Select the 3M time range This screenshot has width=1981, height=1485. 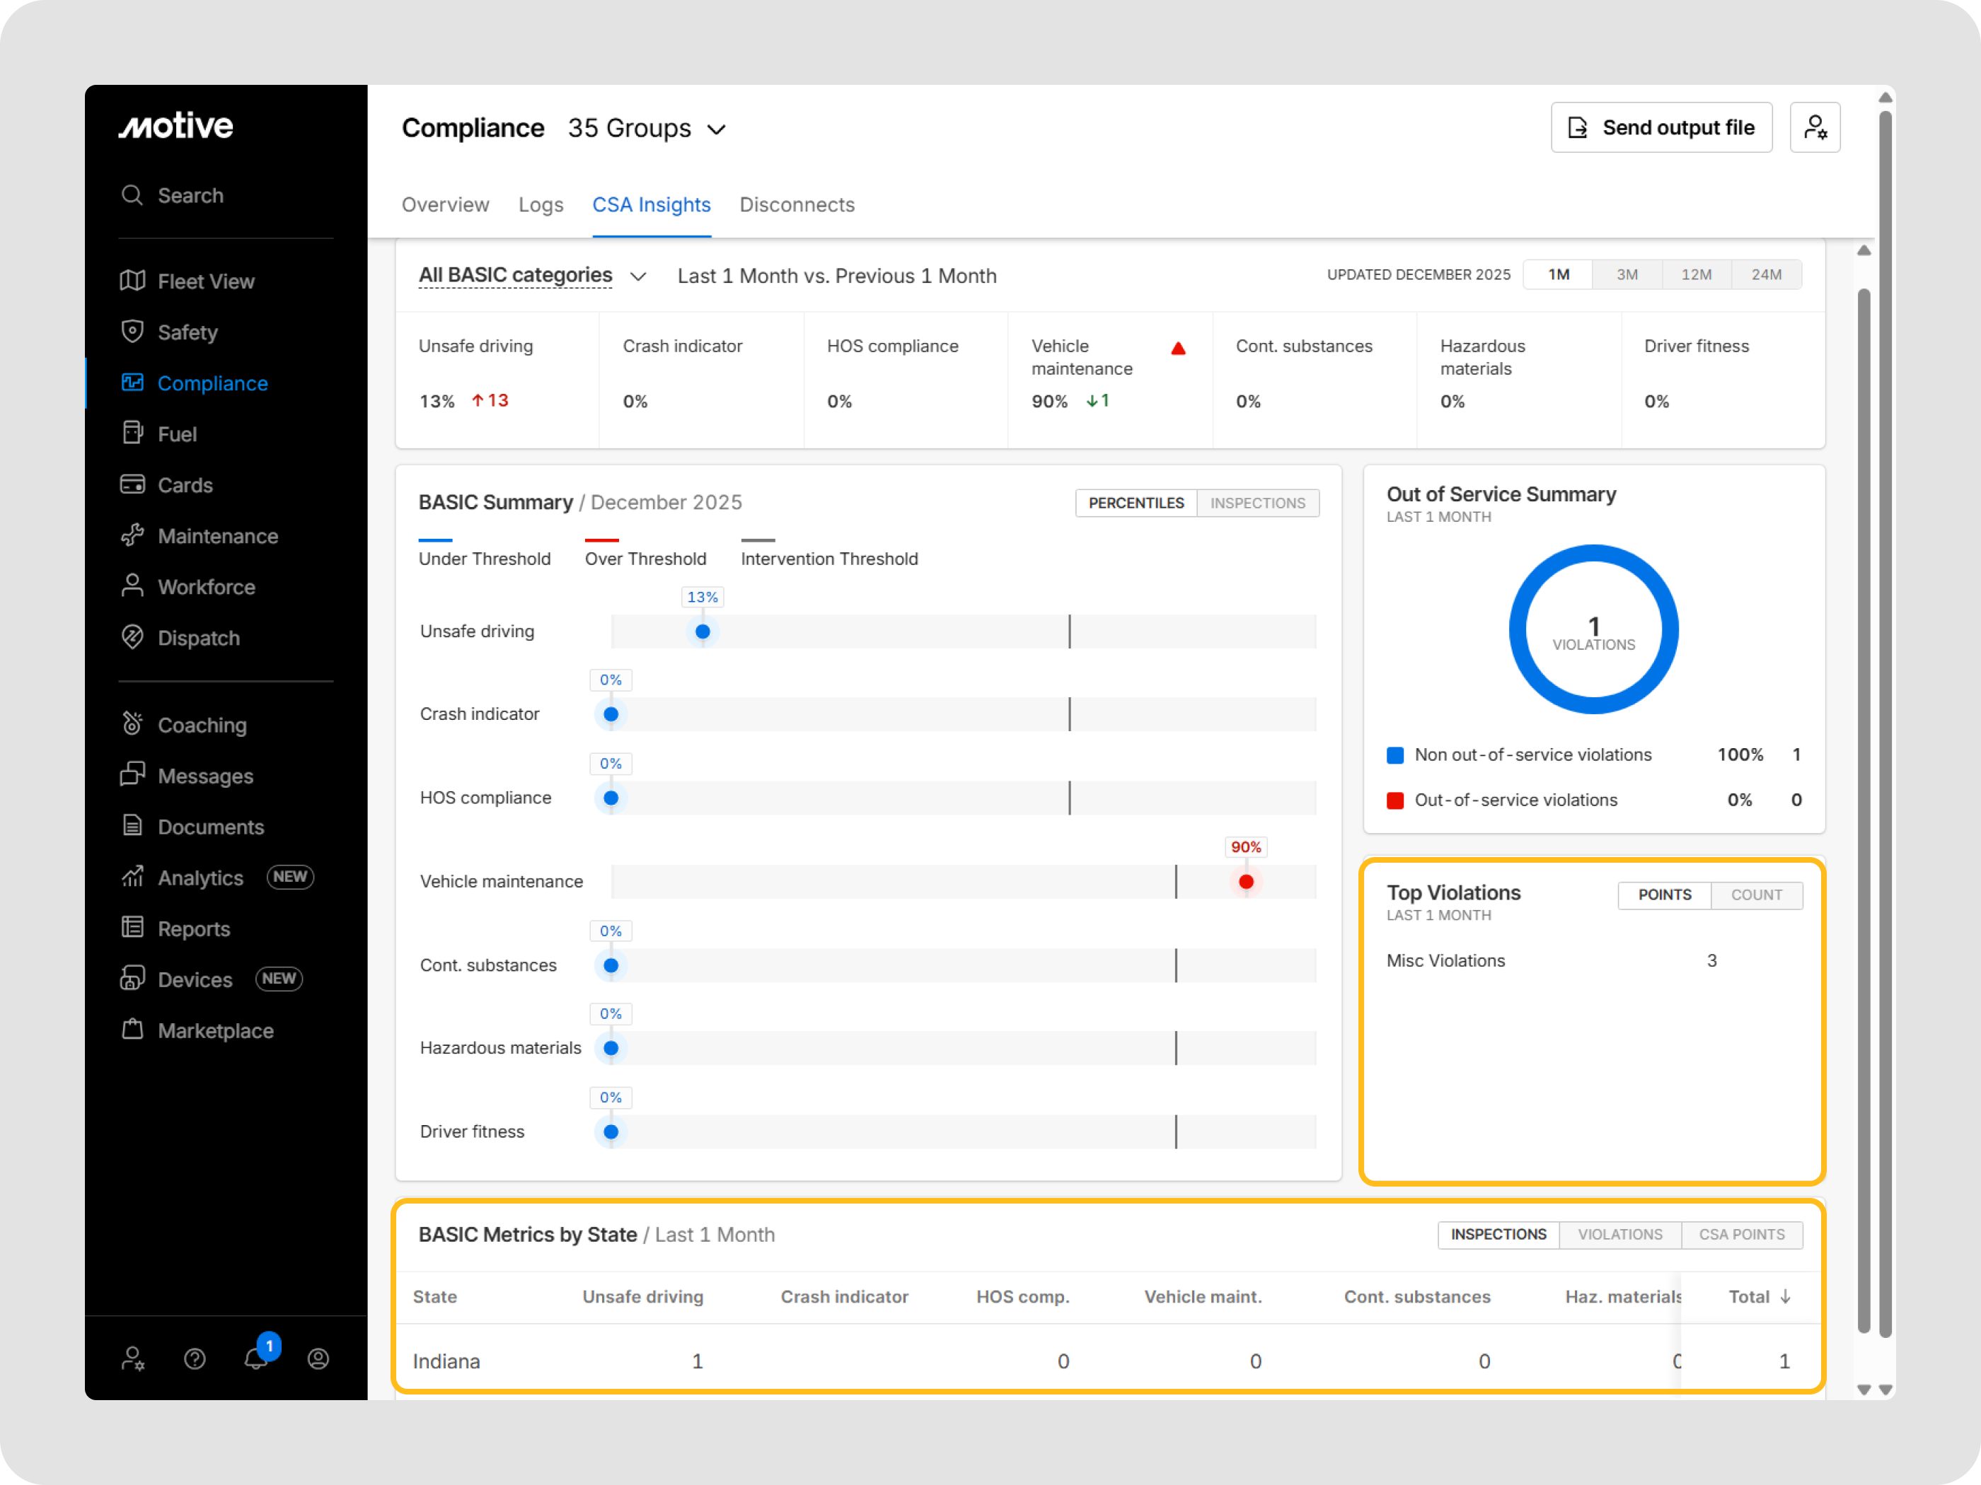point(1627,275)
